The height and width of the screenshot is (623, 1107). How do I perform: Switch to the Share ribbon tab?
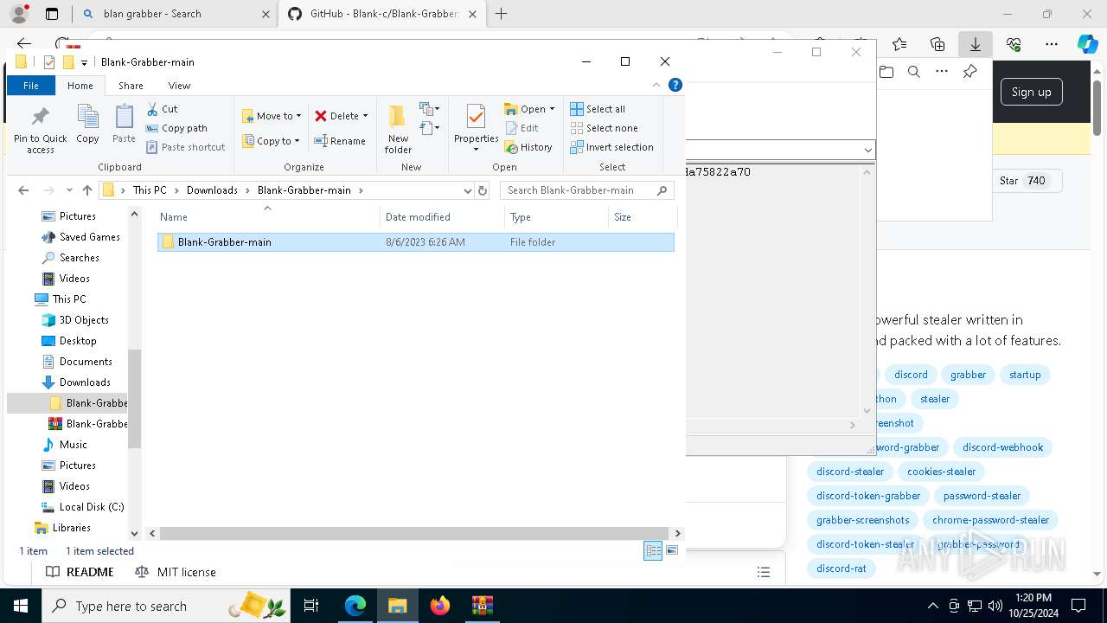point(131,86)
